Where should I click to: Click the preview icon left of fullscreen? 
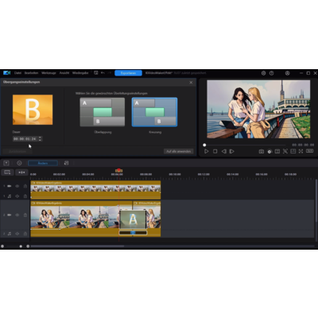click(293, 151)
